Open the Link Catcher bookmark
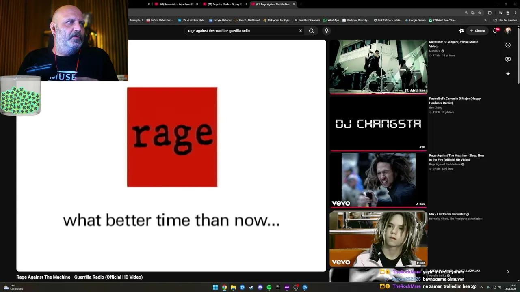This screenshot has width=520, height=292. [388, 20]
